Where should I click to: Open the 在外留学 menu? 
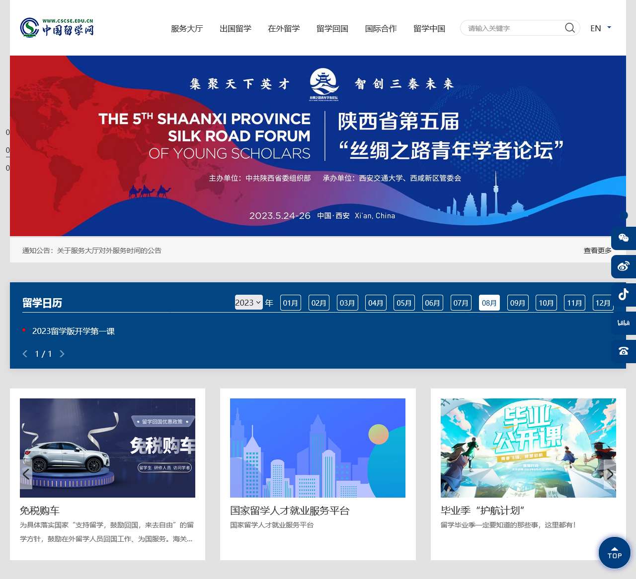click(x=284, y=28)
